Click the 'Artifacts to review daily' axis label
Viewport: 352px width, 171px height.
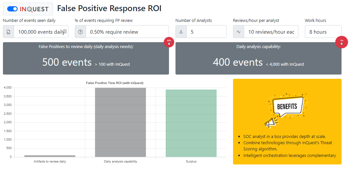(x=50, y=161)
